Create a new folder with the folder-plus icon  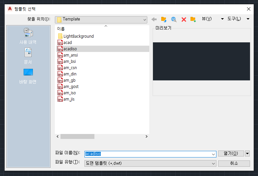coord(193,19)
